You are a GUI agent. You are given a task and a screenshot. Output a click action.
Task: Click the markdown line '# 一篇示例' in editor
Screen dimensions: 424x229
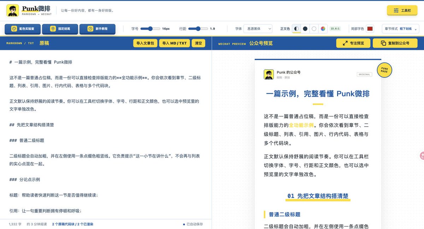(41, 62)
